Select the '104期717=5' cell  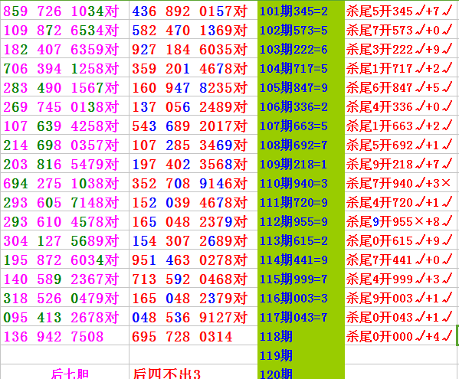point(301,68)
